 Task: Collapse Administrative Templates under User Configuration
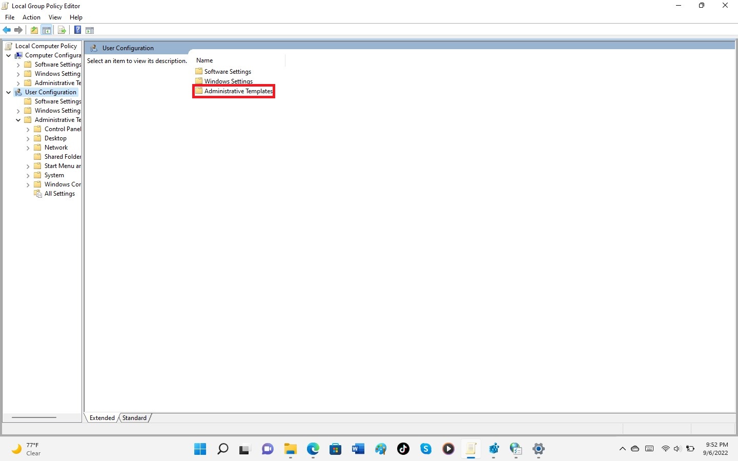[18, 120]
